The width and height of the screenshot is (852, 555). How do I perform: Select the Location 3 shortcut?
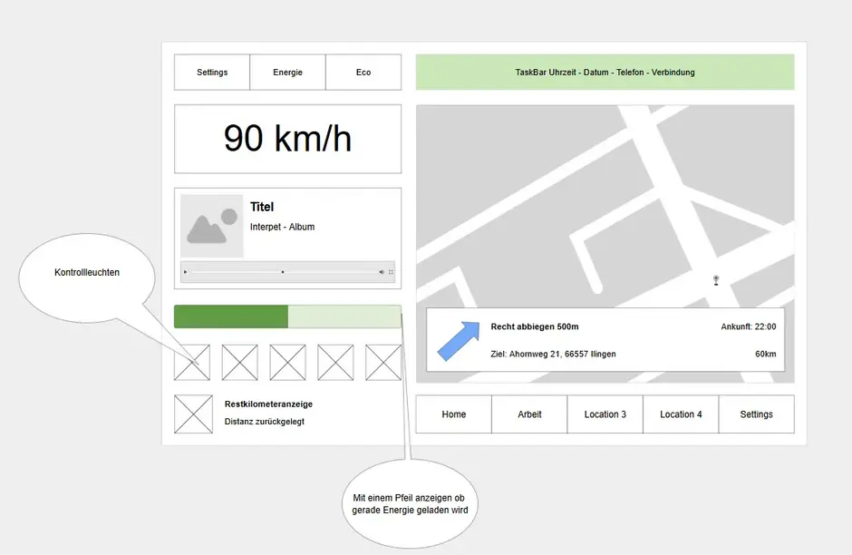point(605,414)
